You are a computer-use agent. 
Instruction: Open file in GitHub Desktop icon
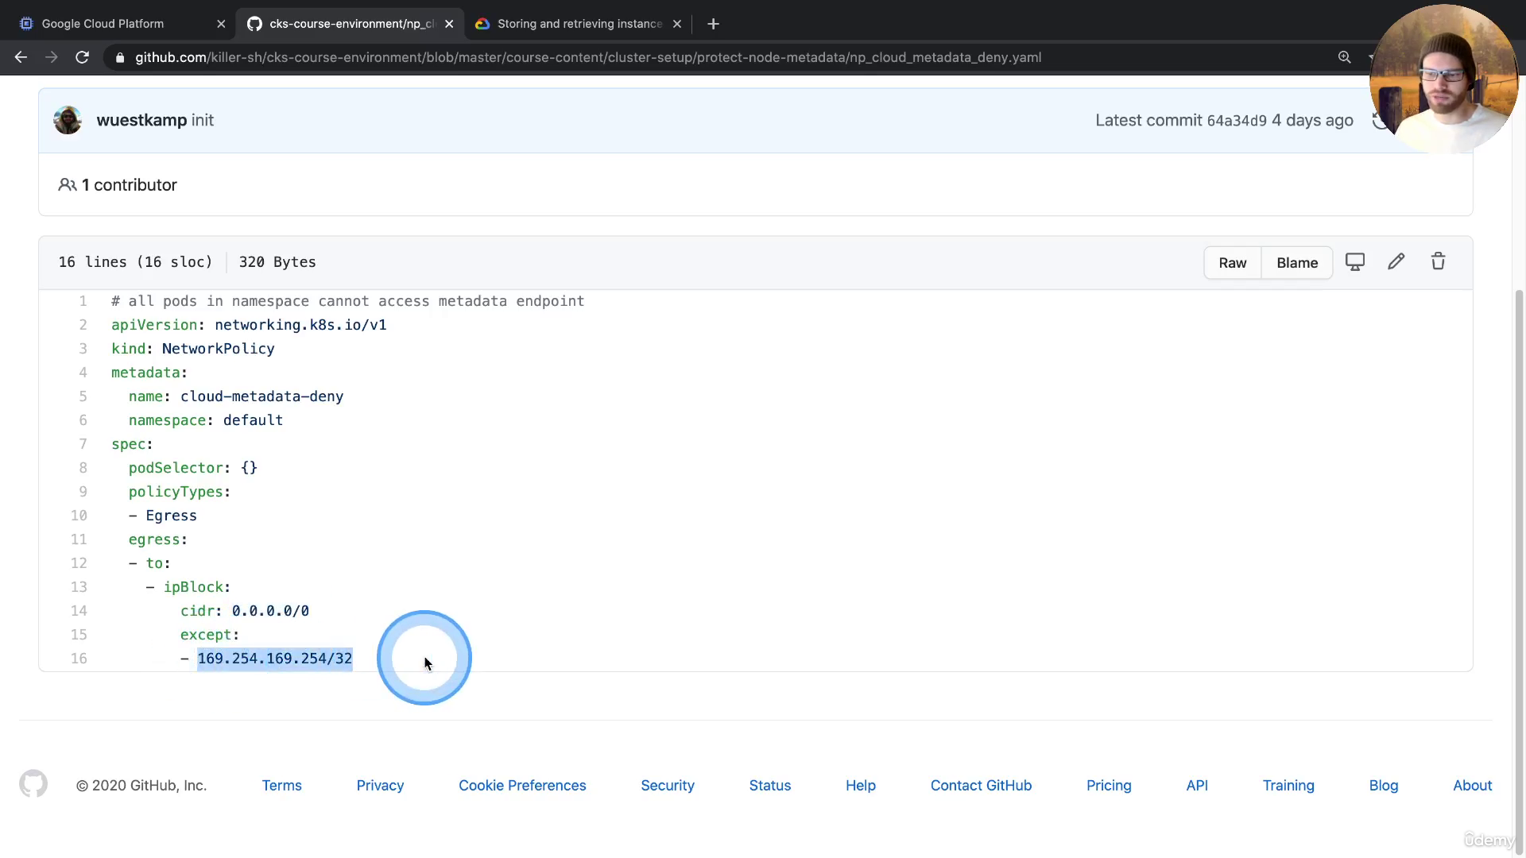pyautogui.click(x=1354, y=262)
